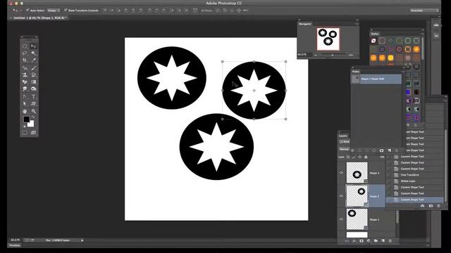Select the Magic Wand tool

(34, 53)
